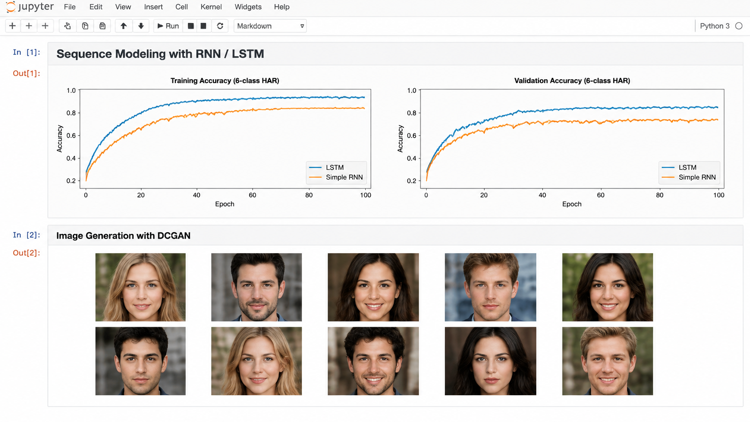The height and width of the screenshot is (422, 750).
Task: Click the bottom-row black-haired woman generated image
Action: (x=490, y=361)
